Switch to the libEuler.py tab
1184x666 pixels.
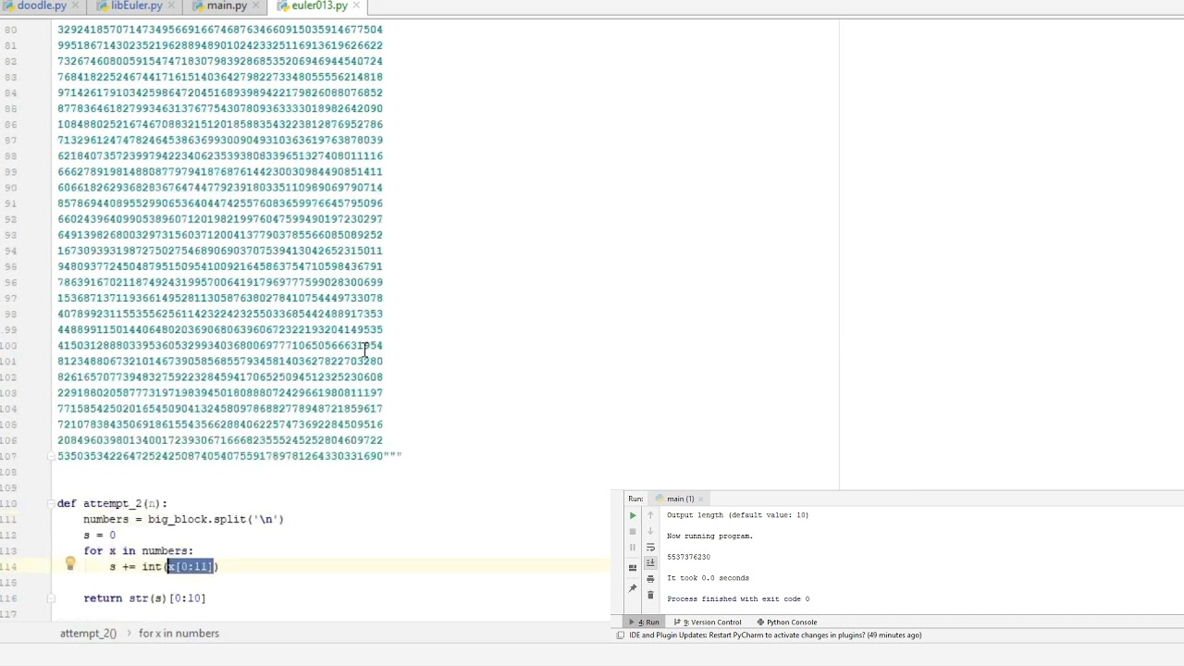tap(136, 6)
